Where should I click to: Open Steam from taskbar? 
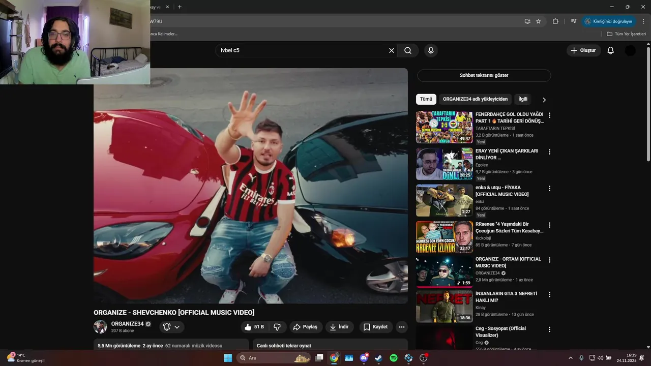click(x=378, y=358)
